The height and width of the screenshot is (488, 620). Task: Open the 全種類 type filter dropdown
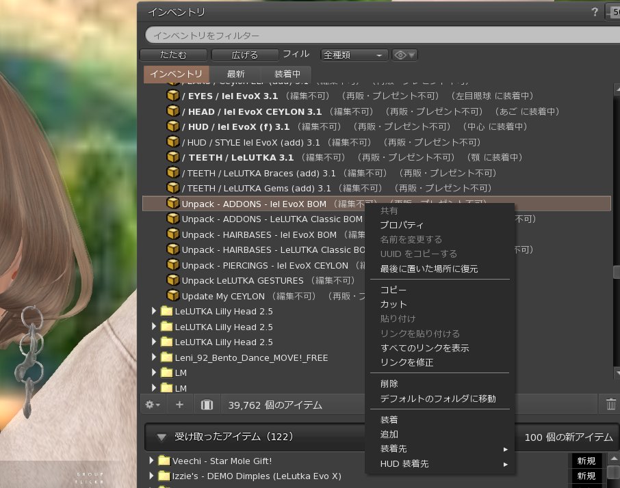tap(354, 55)
